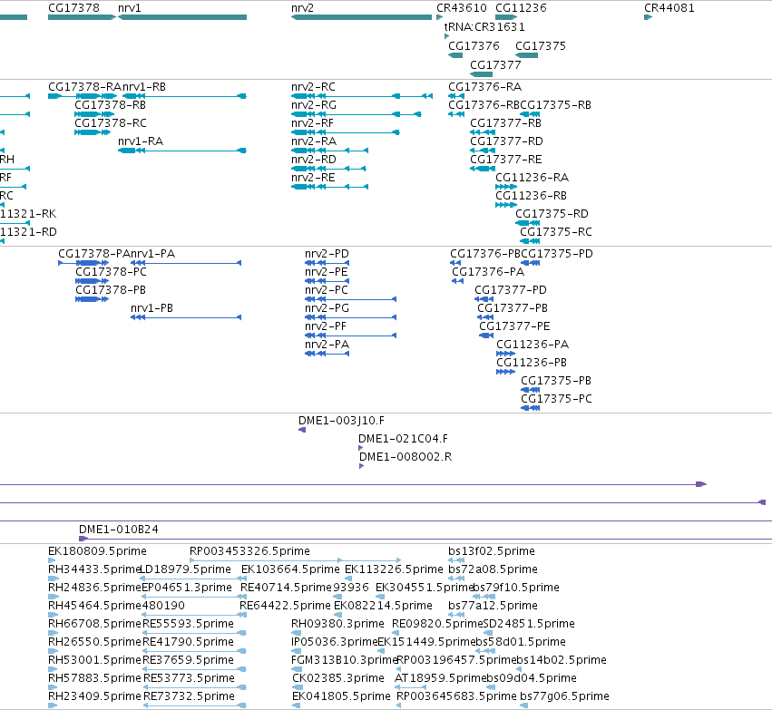Click the CG11236-PB protein label

532,362
